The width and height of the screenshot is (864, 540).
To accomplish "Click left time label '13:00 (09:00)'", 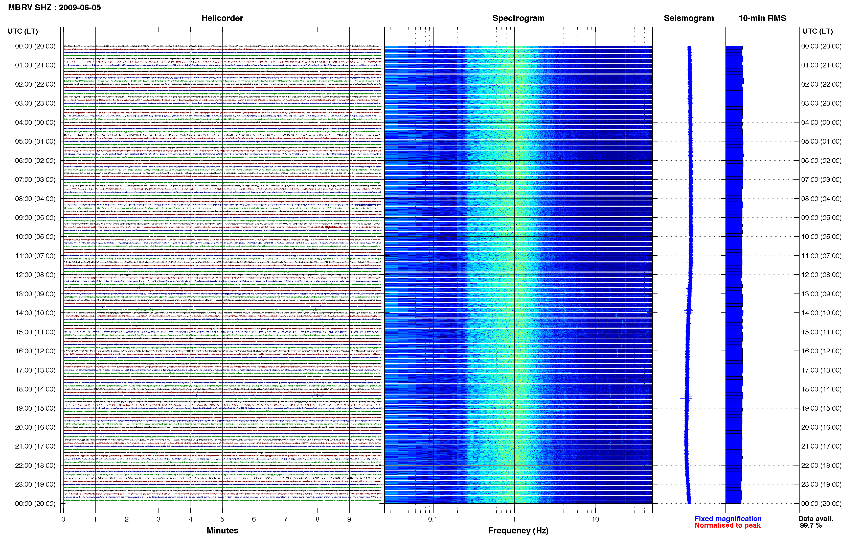I will click(35, 294).
